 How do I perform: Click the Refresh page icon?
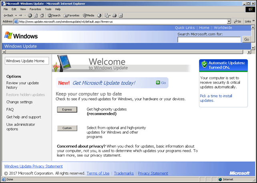36,15
